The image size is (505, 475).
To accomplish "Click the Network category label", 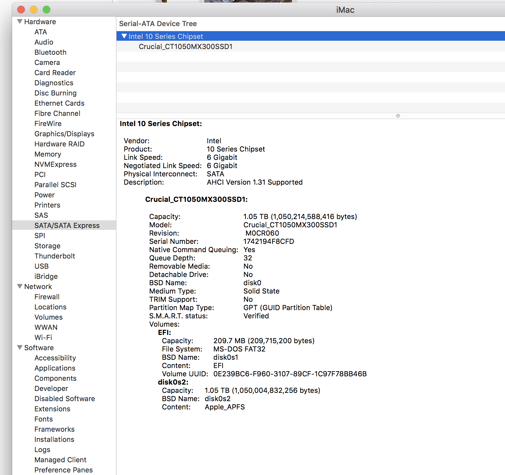I will tap(38, 287).
